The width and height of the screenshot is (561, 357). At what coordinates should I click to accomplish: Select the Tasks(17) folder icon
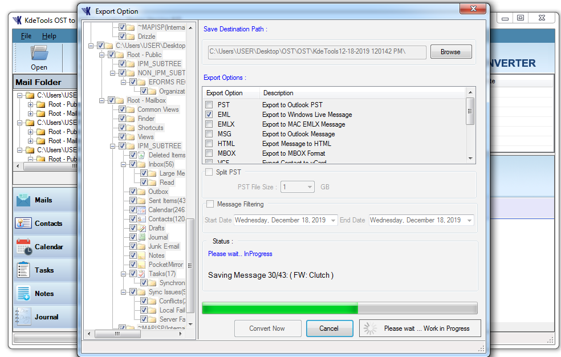pos(142,274)
